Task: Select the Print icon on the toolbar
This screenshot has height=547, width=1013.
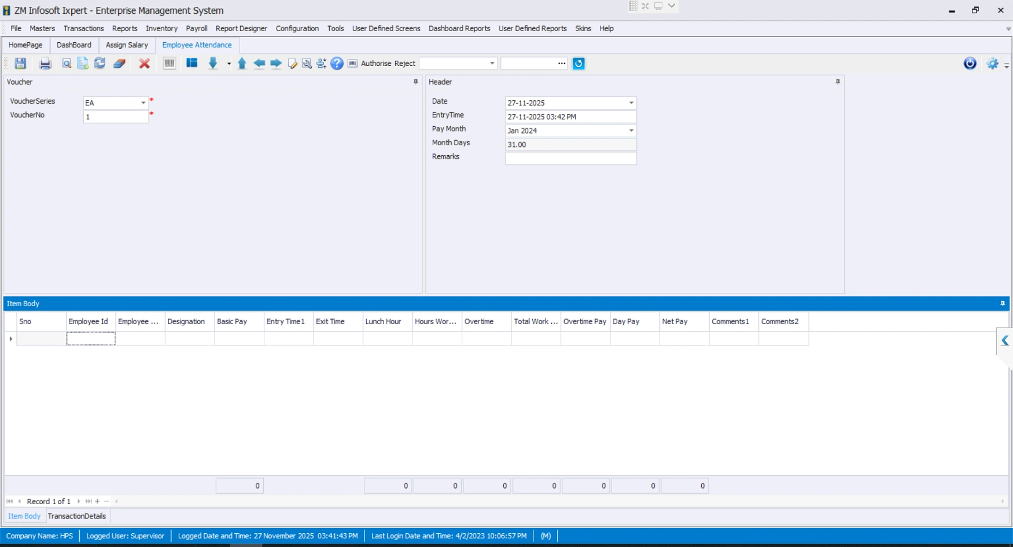Action: click(x=45, y=64)
